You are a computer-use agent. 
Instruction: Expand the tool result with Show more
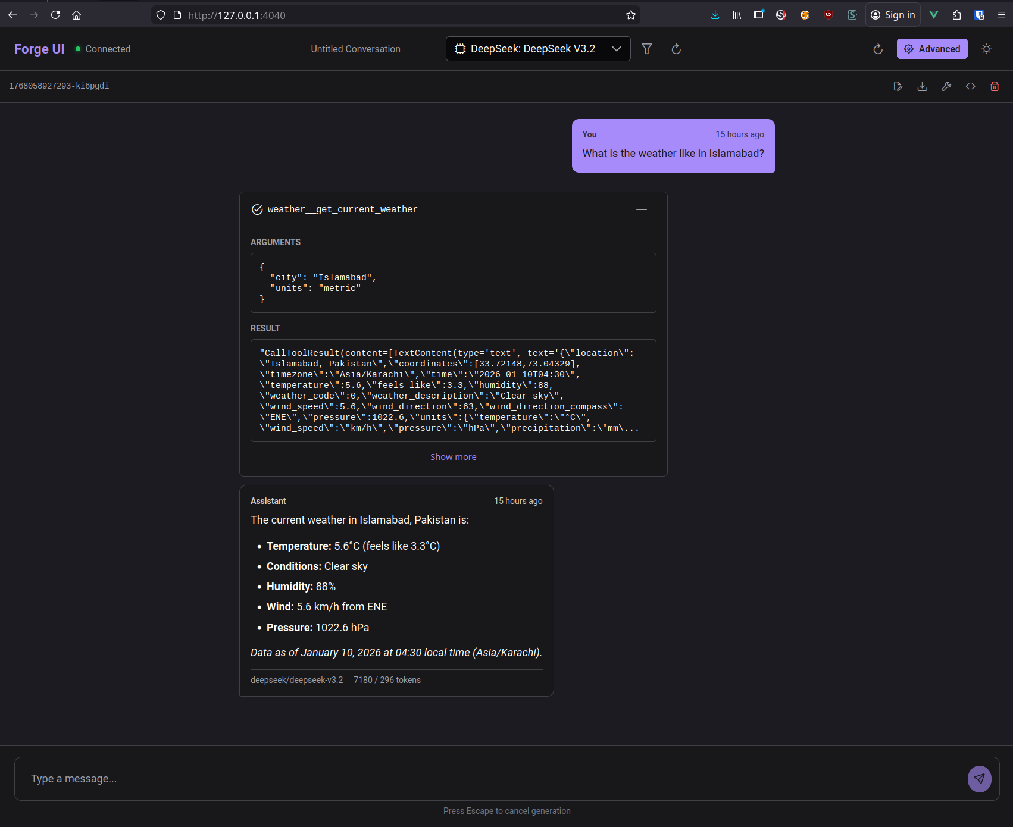[453, 456]
